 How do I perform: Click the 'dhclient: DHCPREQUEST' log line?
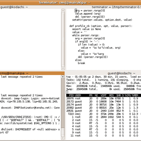tap(30, 129)
